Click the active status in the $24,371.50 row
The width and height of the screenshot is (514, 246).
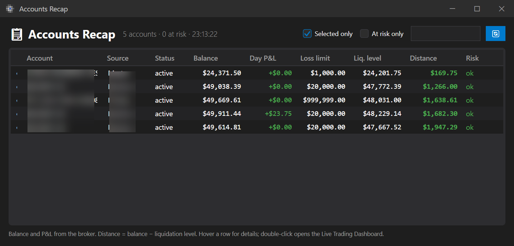point(164,73)
